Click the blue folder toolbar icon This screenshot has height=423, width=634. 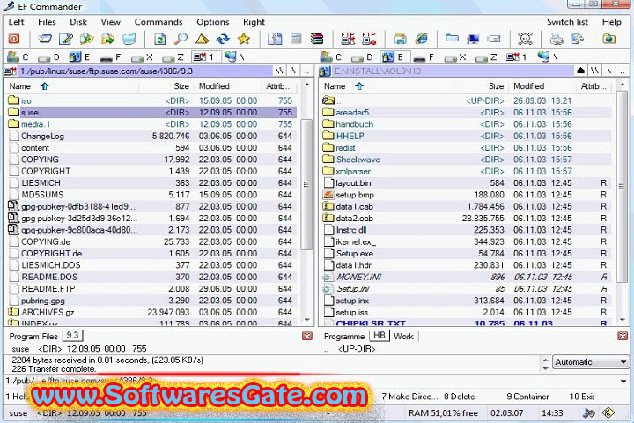pyautogui.click(x=452, y=39)
